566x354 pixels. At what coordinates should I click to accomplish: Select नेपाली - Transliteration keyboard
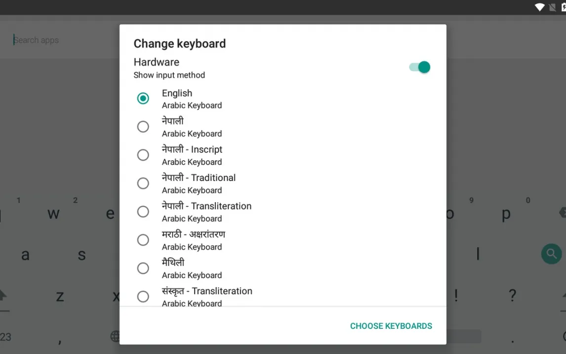coord(143,212)
